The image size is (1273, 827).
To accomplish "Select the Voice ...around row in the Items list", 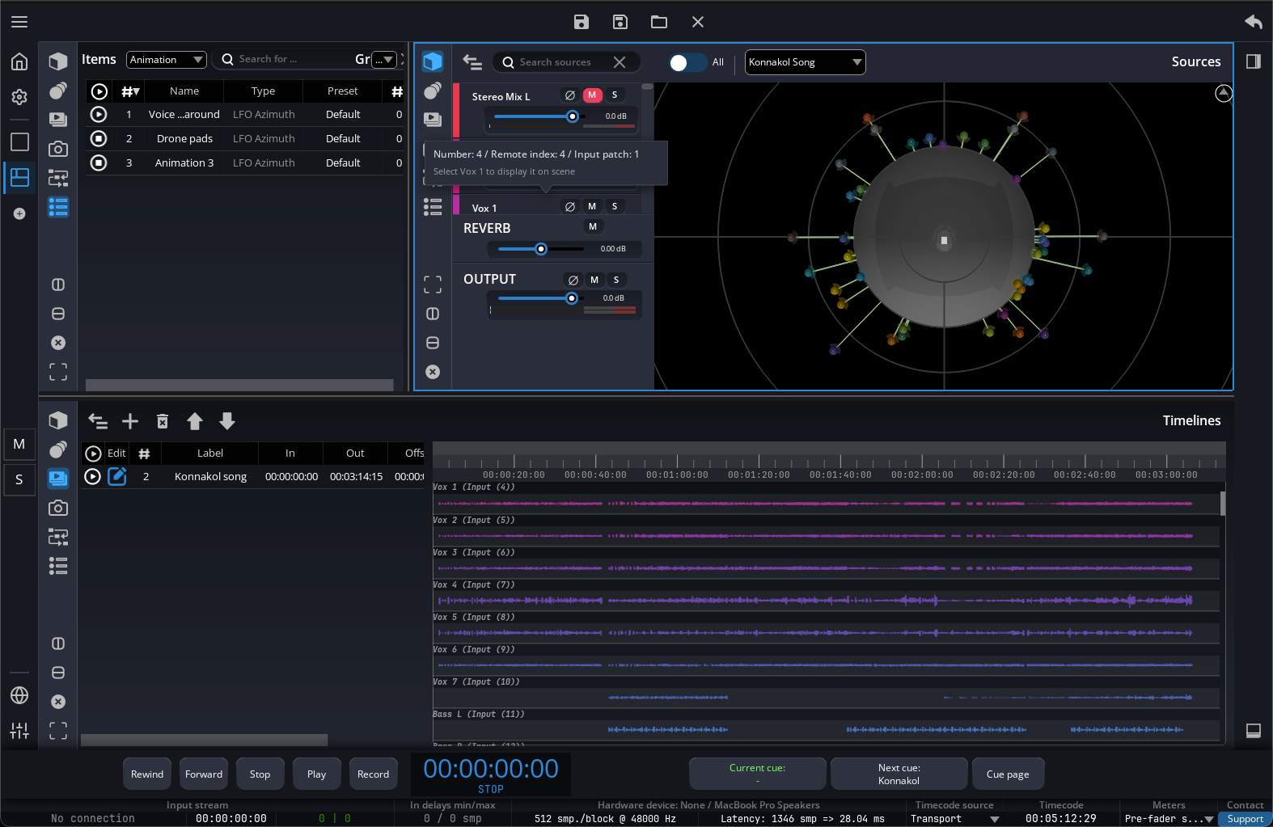I will 184,115.
